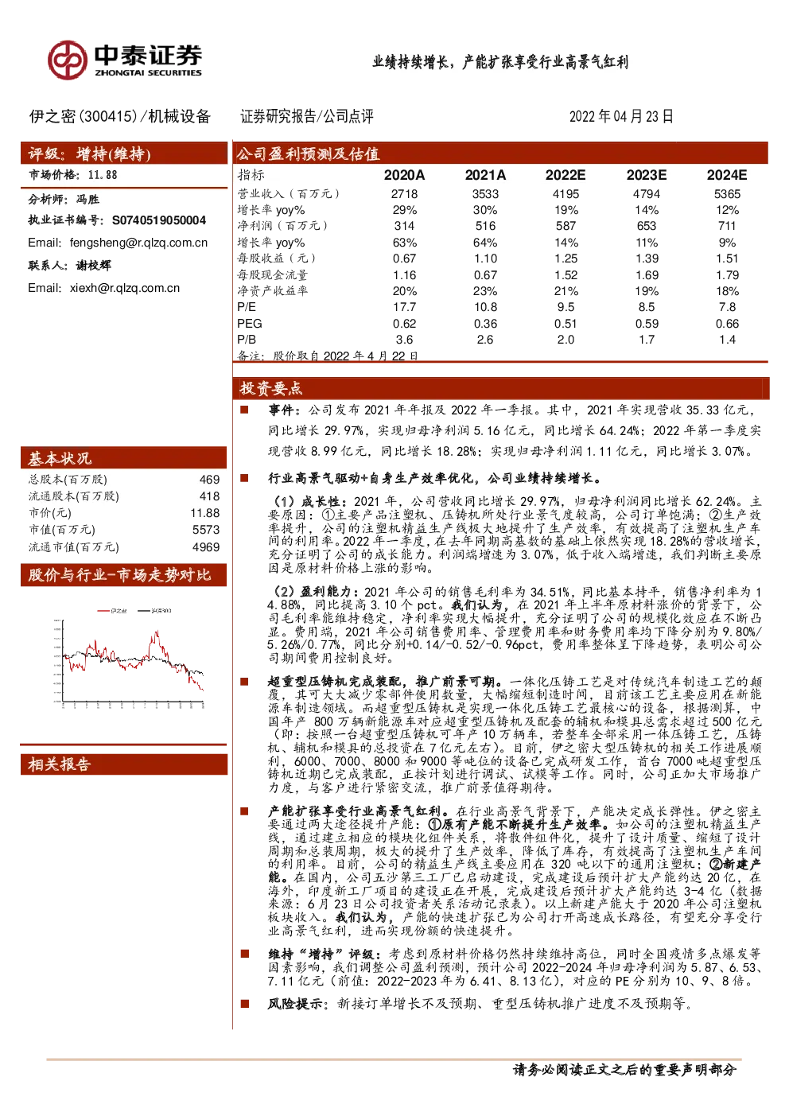
Task: Click the rating header 评级：增持(维持)
Action: tap(90, 154)
